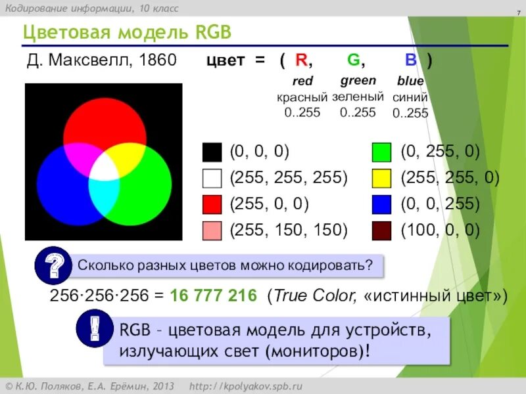Select the yellow (255, 255, 0) swatch

click(382, 178)
